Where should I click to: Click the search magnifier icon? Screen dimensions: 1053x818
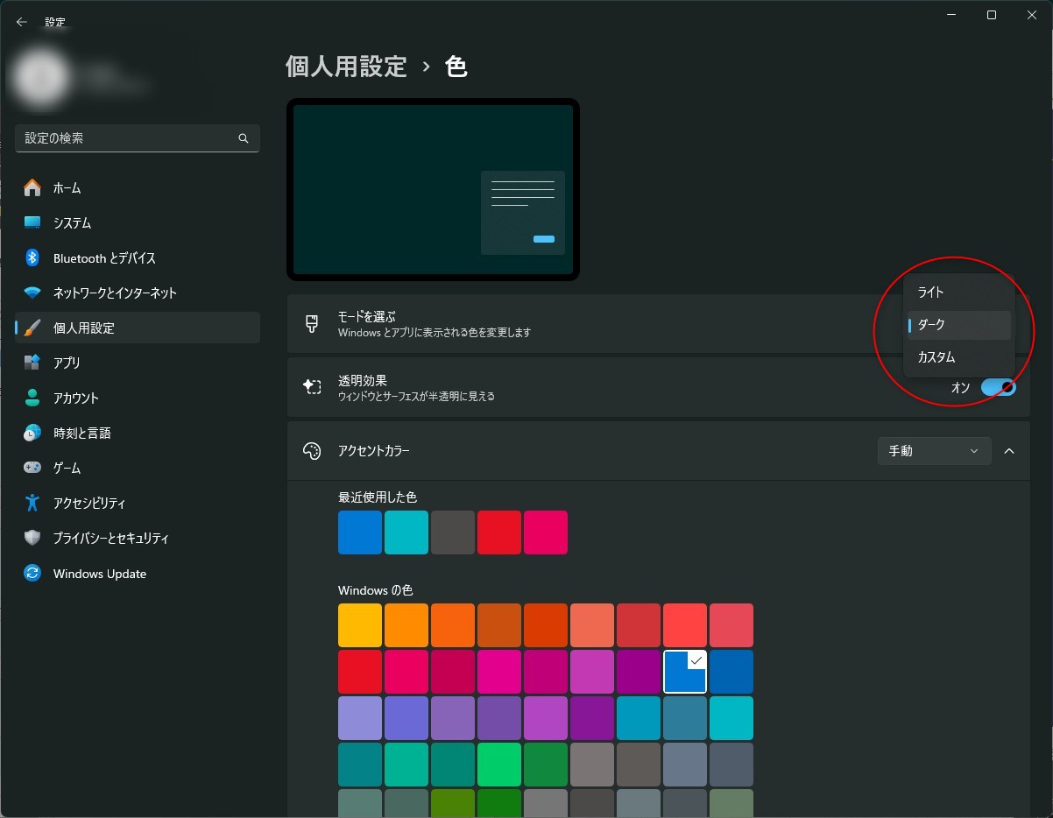point(244,138)
